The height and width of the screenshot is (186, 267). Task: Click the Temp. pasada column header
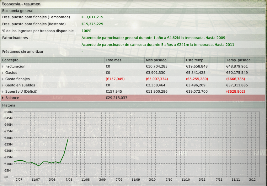[x=245, y=60]
